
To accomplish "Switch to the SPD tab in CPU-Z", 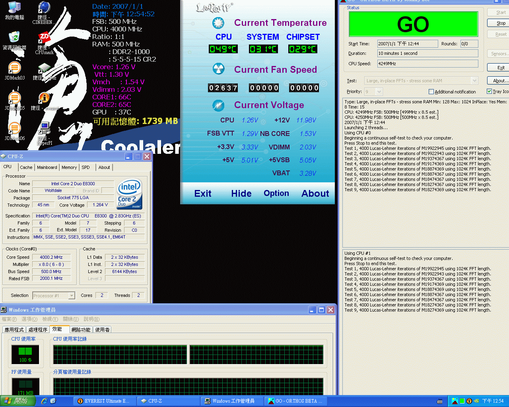I will coord(86,167).
